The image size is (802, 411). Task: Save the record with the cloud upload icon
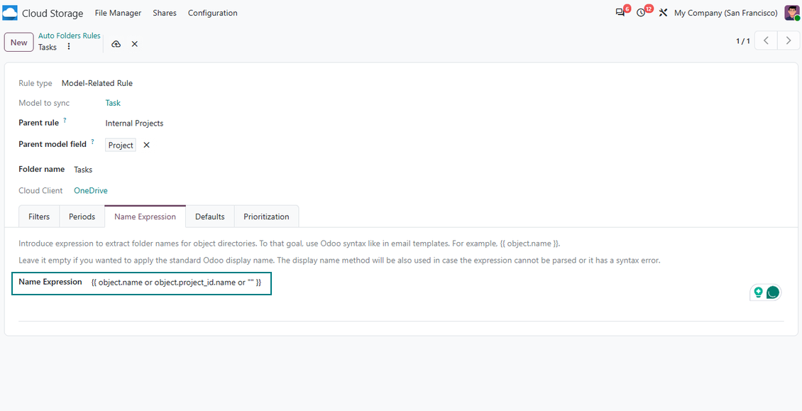click(116, 44)
